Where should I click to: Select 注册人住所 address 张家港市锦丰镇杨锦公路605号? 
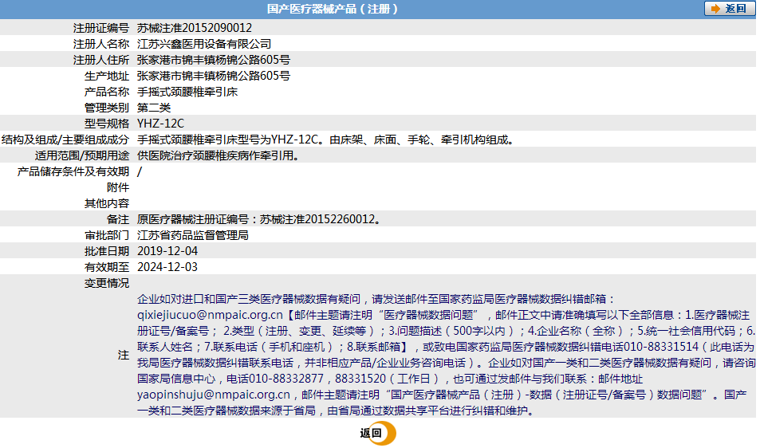(214, 60)
